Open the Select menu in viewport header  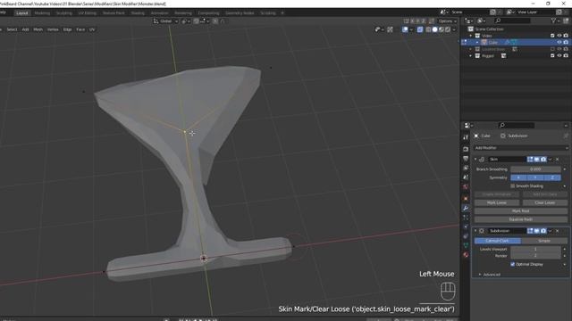tap(12, 29)
